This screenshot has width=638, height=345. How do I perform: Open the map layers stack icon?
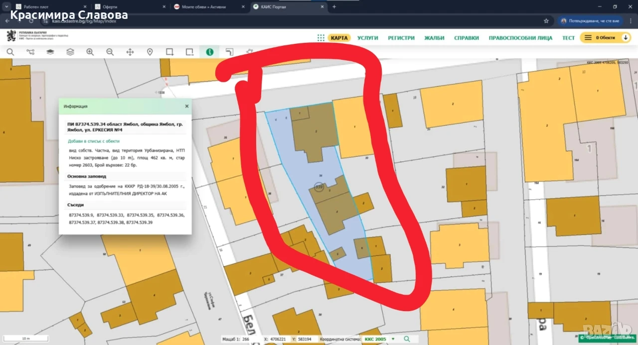pos(70,52)
